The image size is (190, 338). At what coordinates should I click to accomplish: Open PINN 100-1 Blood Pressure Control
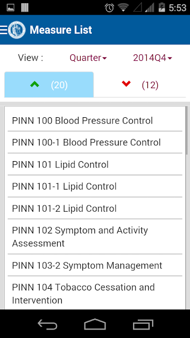pos(95,142)
